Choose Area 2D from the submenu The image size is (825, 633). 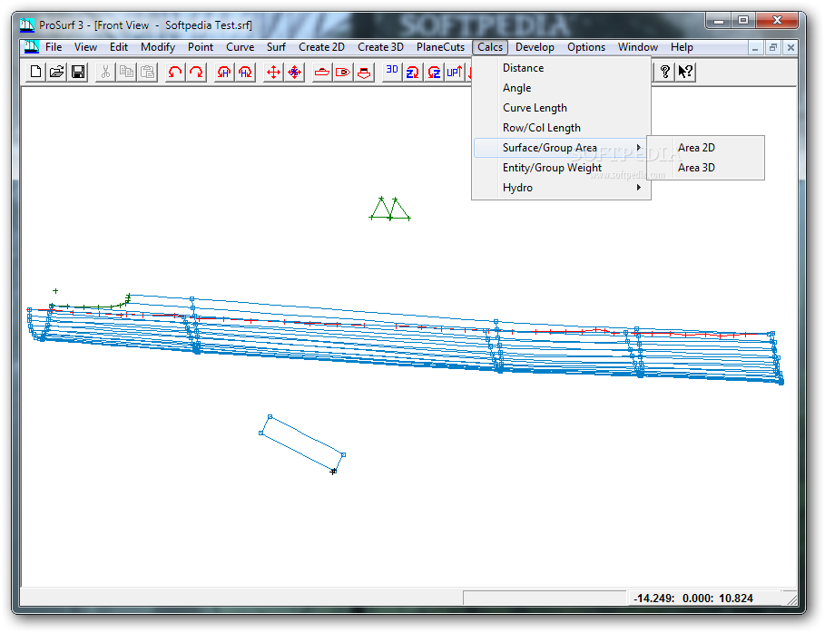point(705,148)
